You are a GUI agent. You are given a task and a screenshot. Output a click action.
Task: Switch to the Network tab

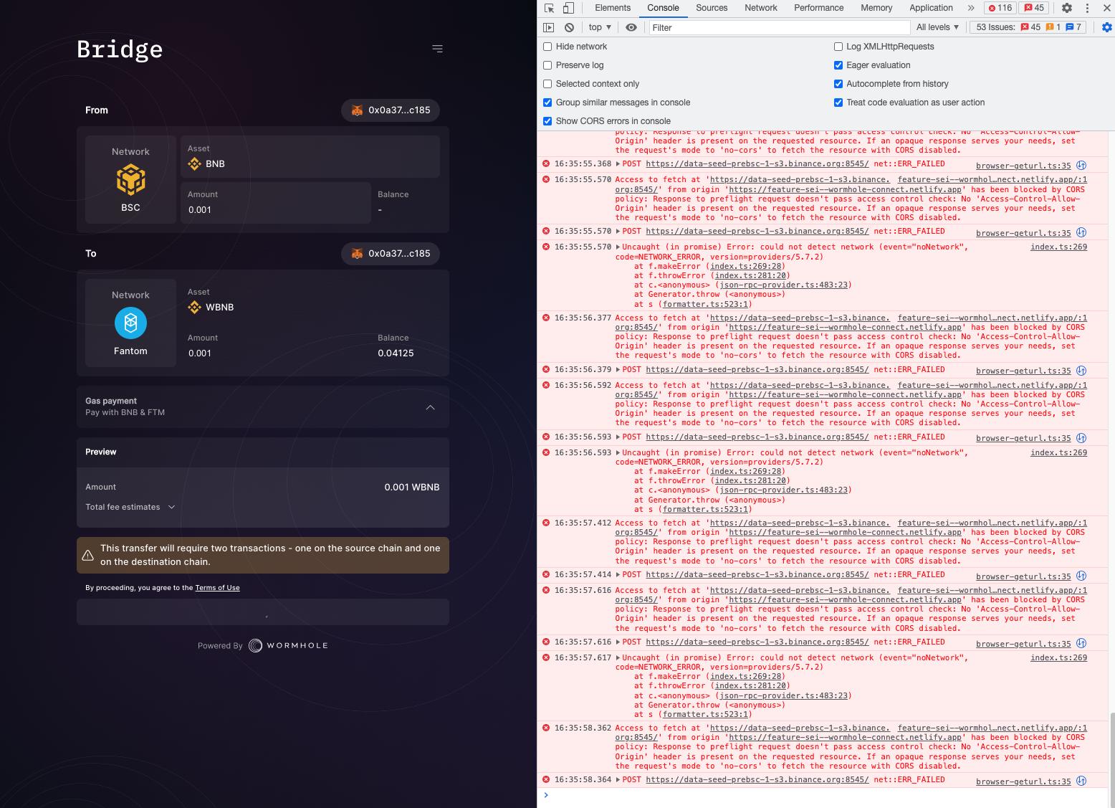(760, 8)
